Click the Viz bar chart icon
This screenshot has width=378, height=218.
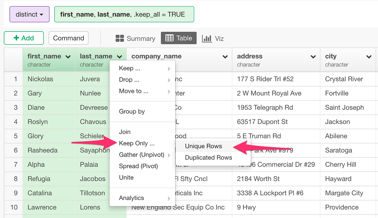[207, 39]
